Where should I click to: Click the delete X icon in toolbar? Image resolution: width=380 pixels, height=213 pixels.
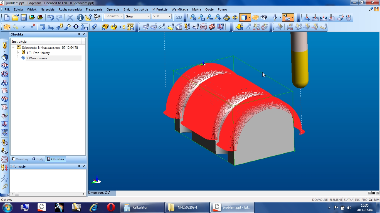(x=70, y=17)
